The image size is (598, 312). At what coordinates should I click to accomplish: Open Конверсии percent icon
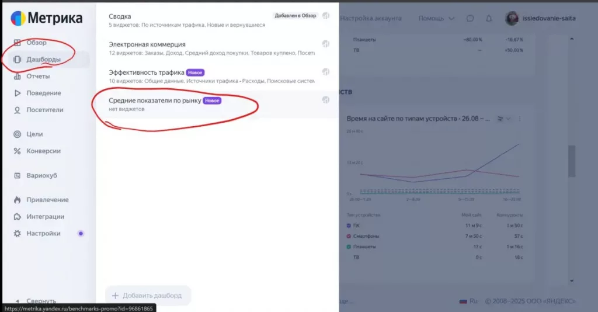click(x=17, y=151)
